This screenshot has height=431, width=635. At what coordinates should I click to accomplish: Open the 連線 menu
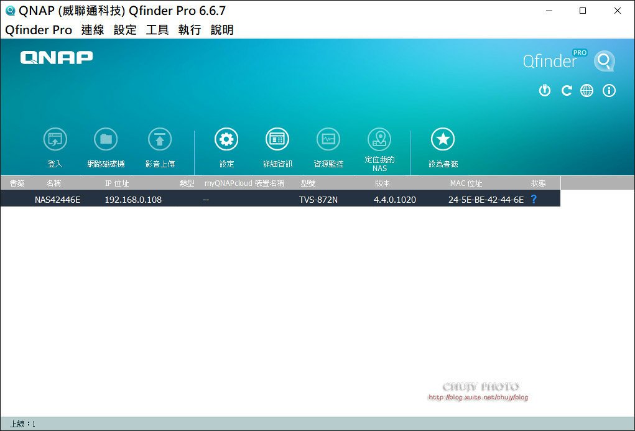[93, 30]
